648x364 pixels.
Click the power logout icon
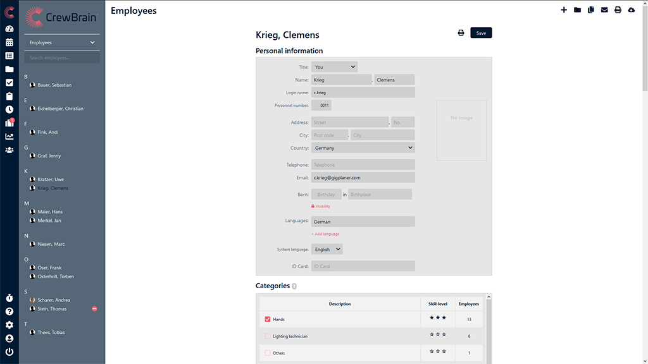pyautogui.click(x=9, y=352)
